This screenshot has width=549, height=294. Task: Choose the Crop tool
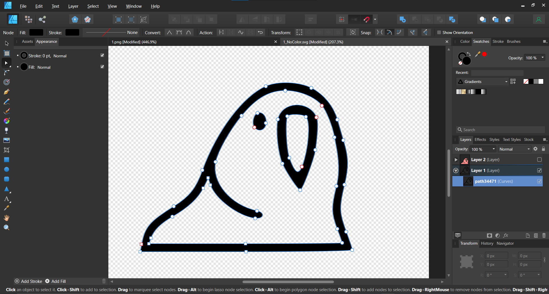[x=7, y=150]
